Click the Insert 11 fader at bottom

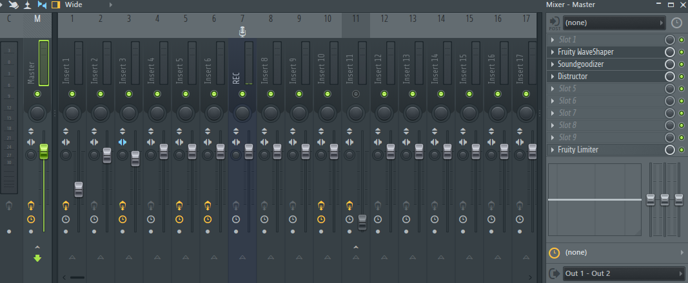[362, 223]
